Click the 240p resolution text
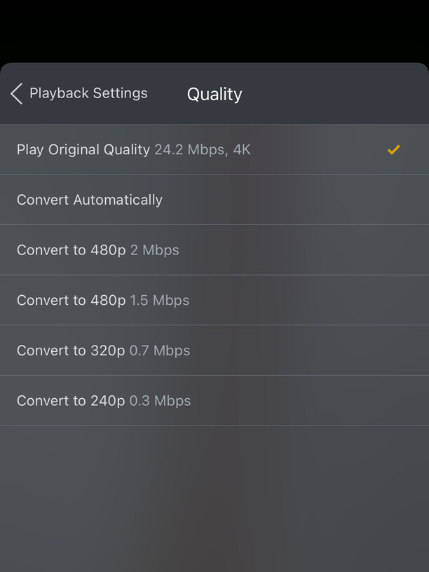This screenshot has height=572, width=429. [x=107, y=401]
